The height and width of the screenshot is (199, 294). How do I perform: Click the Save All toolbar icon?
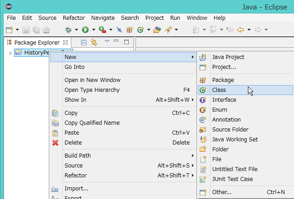[36, 30]
